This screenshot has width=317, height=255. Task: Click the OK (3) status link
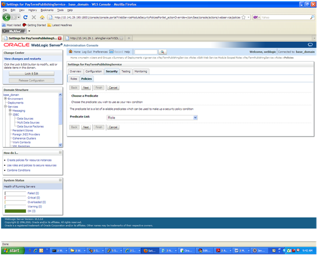[32, 211]
